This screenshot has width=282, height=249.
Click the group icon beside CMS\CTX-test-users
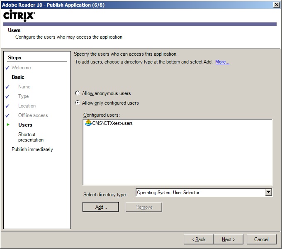88,123
